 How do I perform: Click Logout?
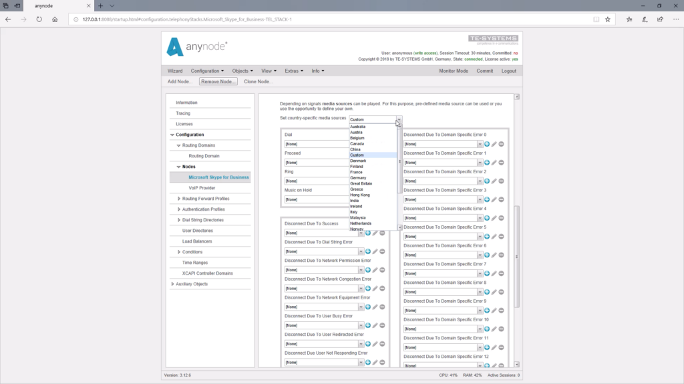508,71
